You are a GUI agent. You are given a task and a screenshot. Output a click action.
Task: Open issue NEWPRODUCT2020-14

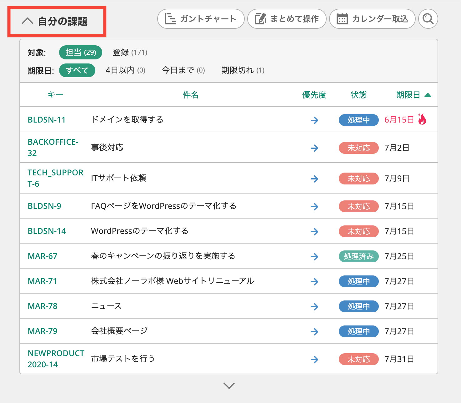[x=56, y=359]
